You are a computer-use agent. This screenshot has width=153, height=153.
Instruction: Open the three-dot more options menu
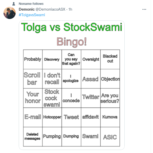[144, 9]
